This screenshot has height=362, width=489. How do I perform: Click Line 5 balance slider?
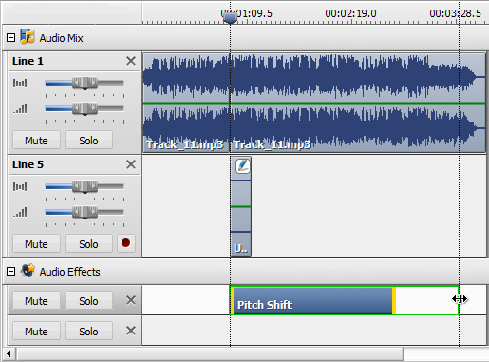[85, 187]
